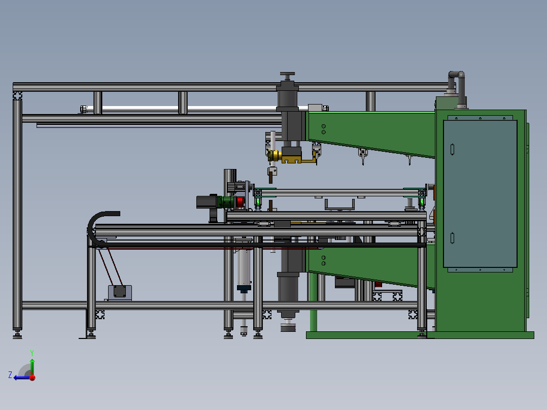Click the green Y axis arrow of triad

pyautogui.click(x=32, y=366)
